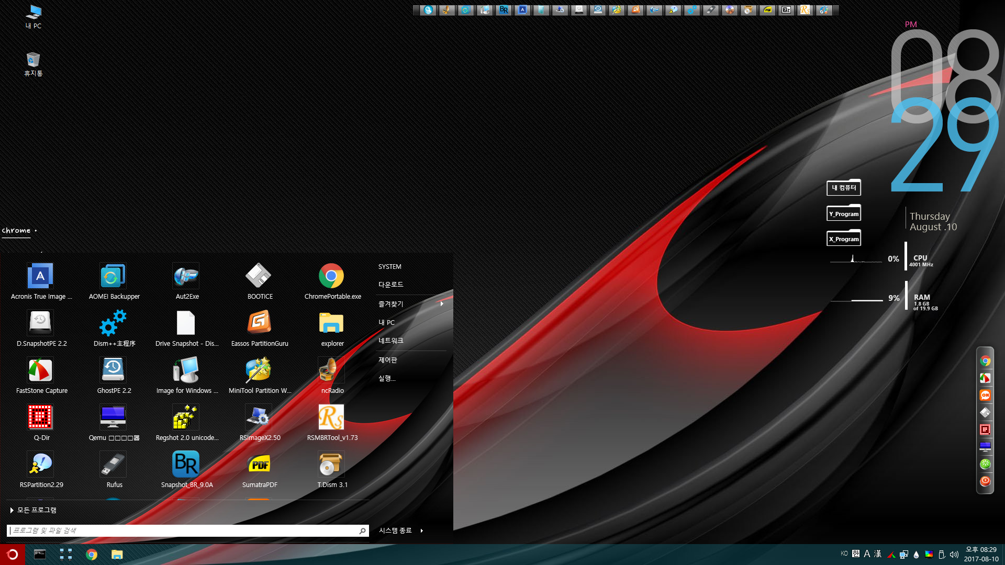This screenshot has width=1005, height=565.
Task: Click 7z icon in top launcher bar
Action: pos(786,10)
